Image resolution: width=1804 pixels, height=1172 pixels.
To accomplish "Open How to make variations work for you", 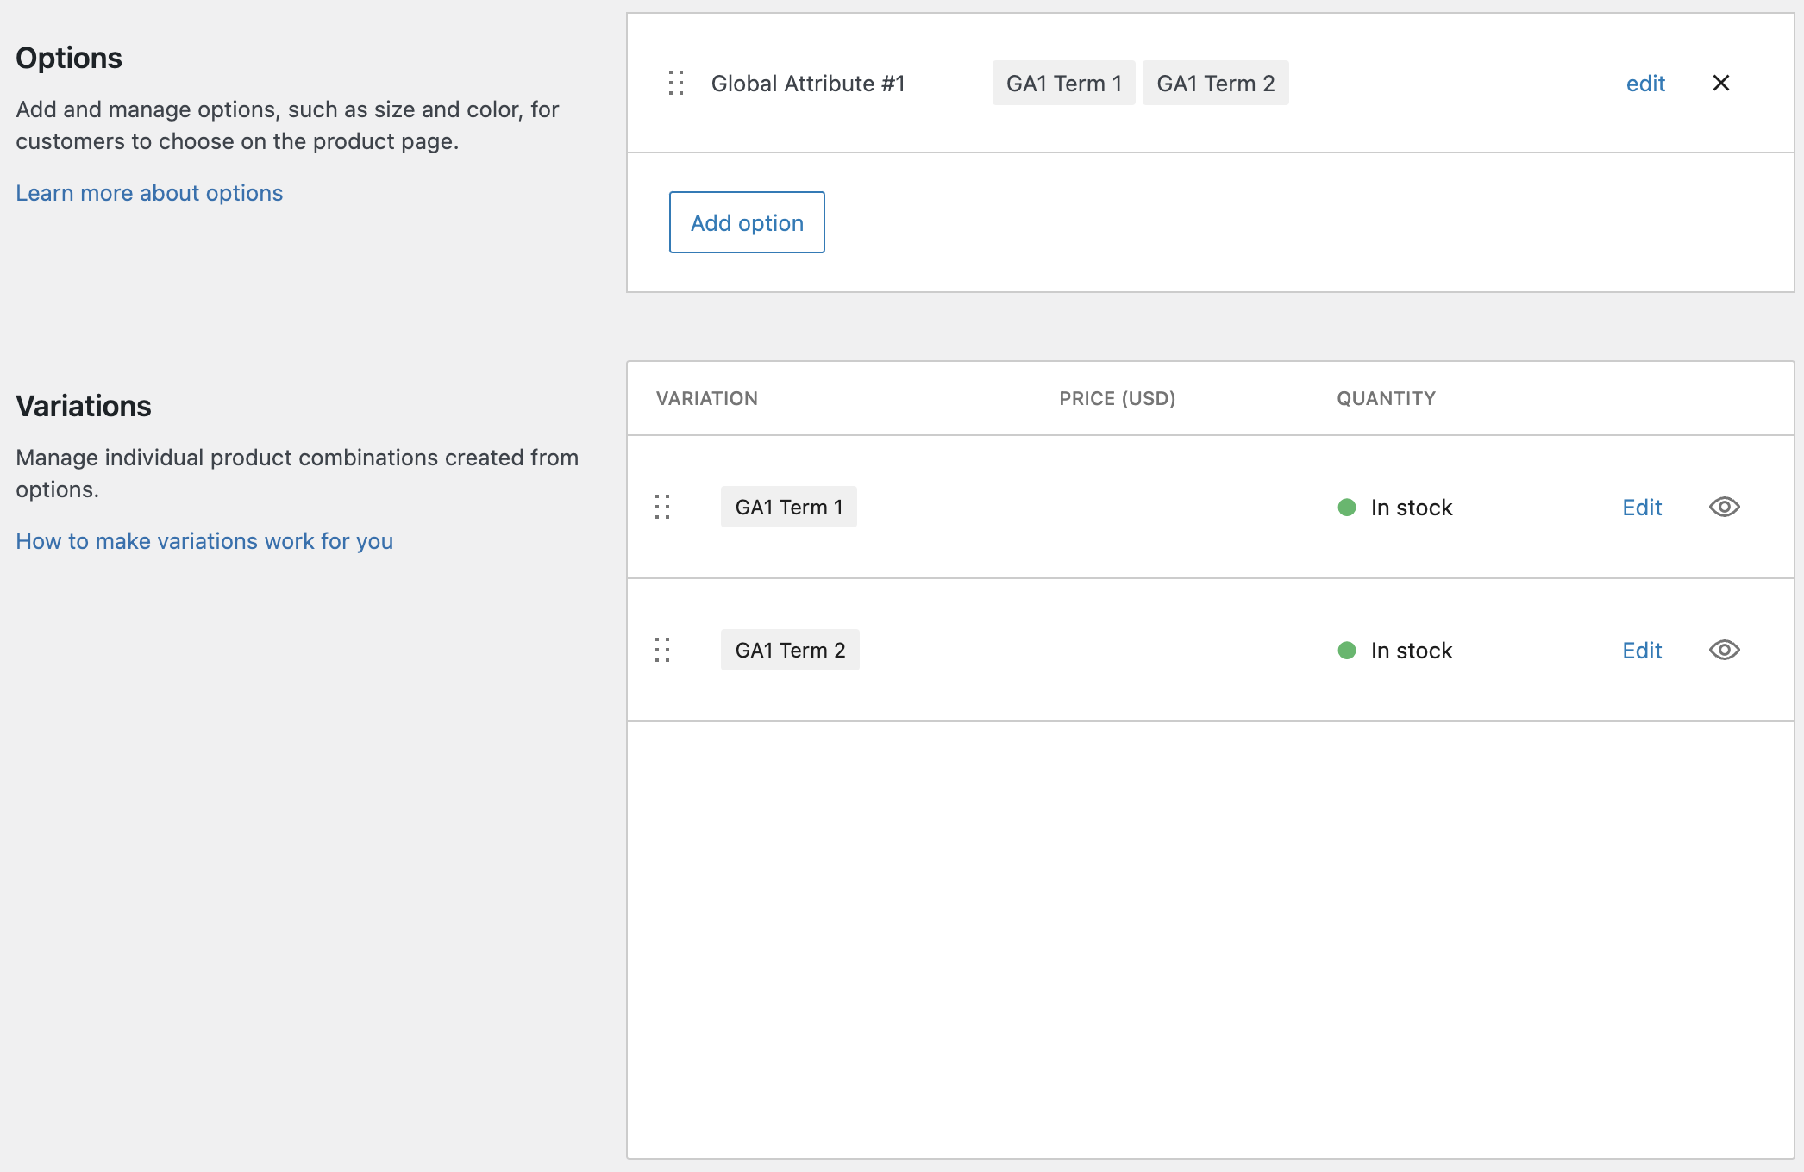I will pos(204,541).
